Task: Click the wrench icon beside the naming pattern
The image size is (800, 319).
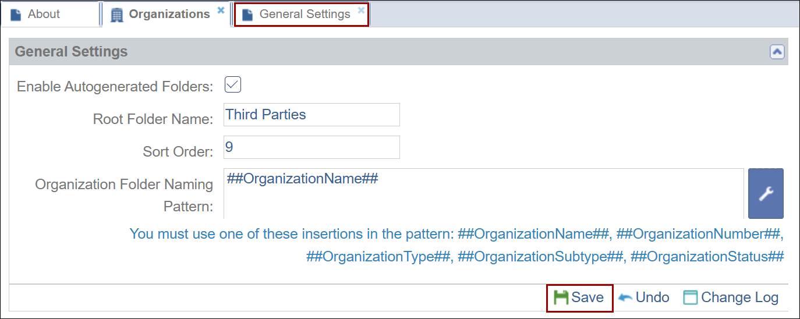Action: click(766, 194)
